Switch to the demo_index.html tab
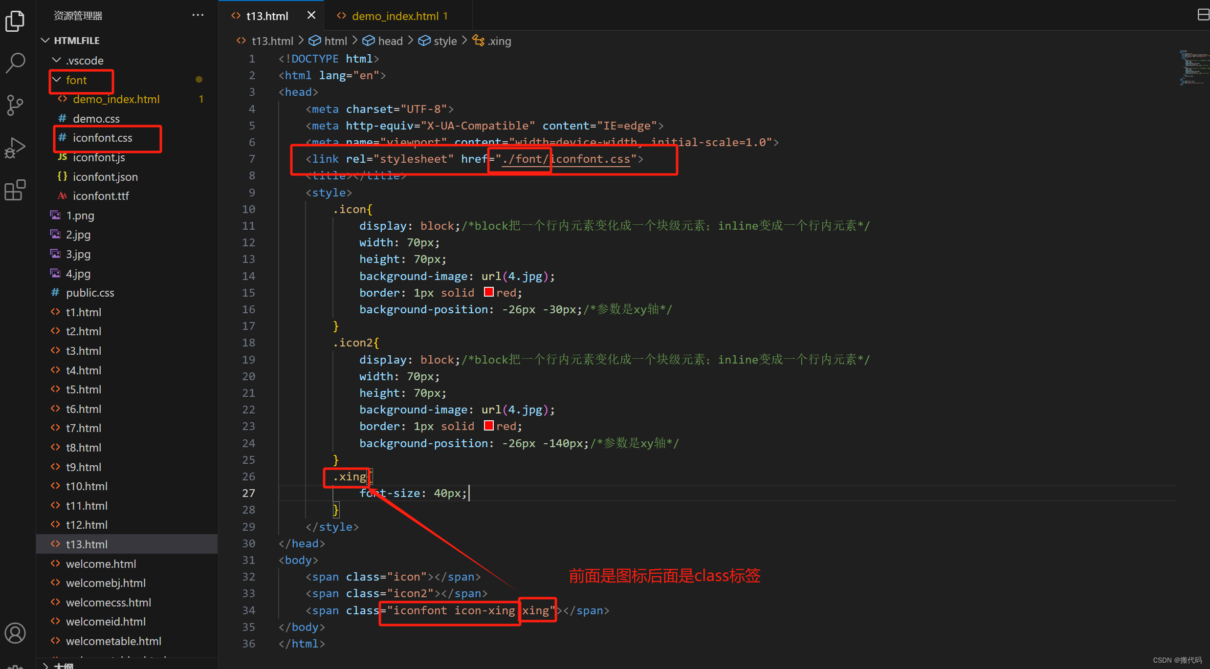 399,16
